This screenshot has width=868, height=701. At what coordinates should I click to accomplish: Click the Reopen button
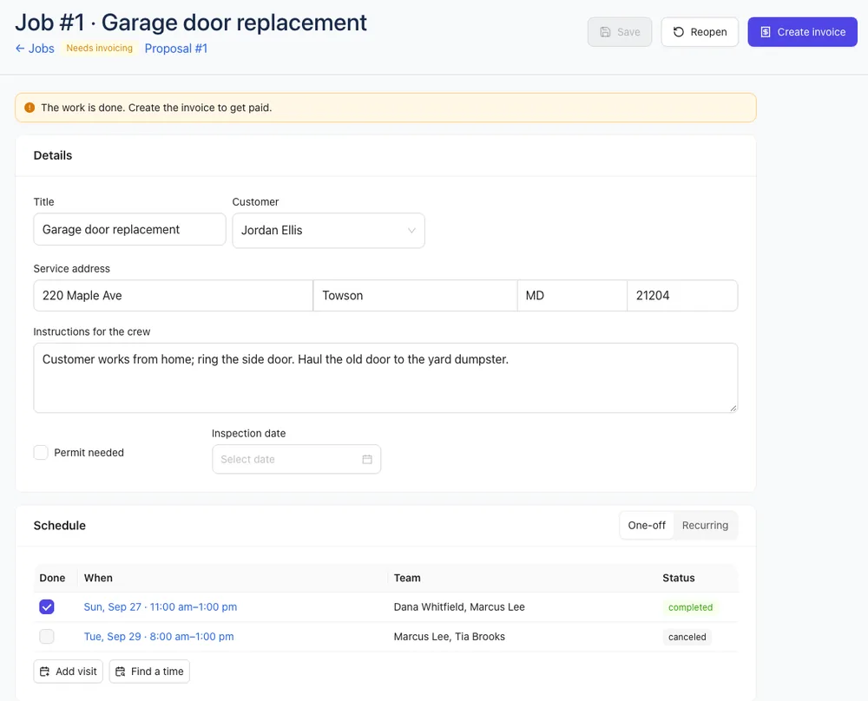700,32
